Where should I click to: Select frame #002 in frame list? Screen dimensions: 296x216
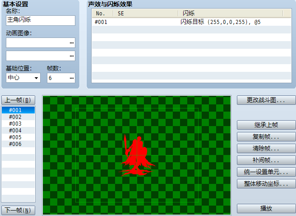18,117
